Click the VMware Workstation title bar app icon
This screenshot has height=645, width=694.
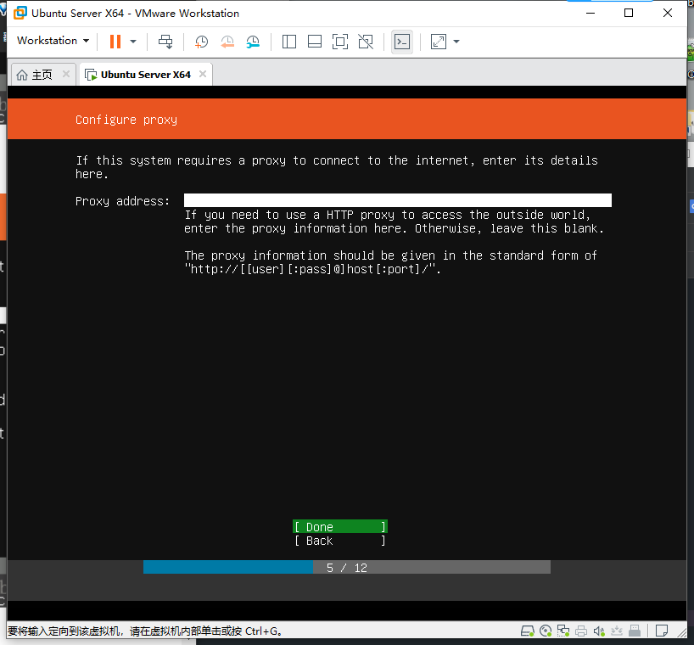(x=20, y=13)
